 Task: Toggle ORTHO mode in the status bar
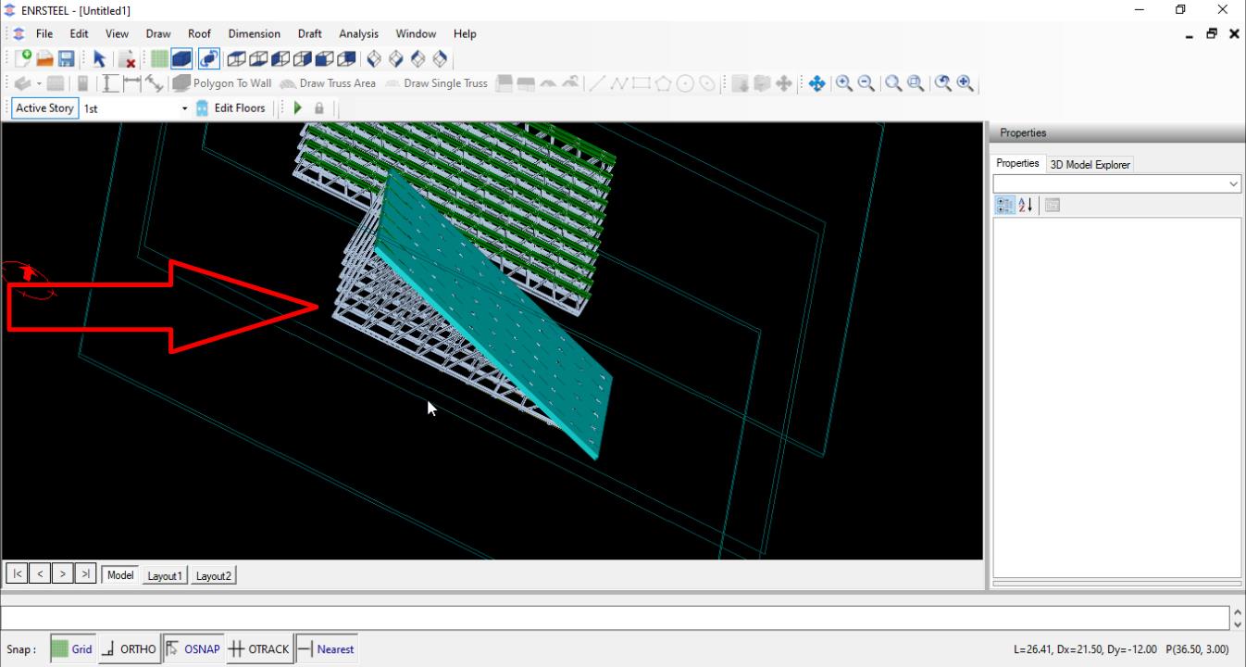[129, 649]
